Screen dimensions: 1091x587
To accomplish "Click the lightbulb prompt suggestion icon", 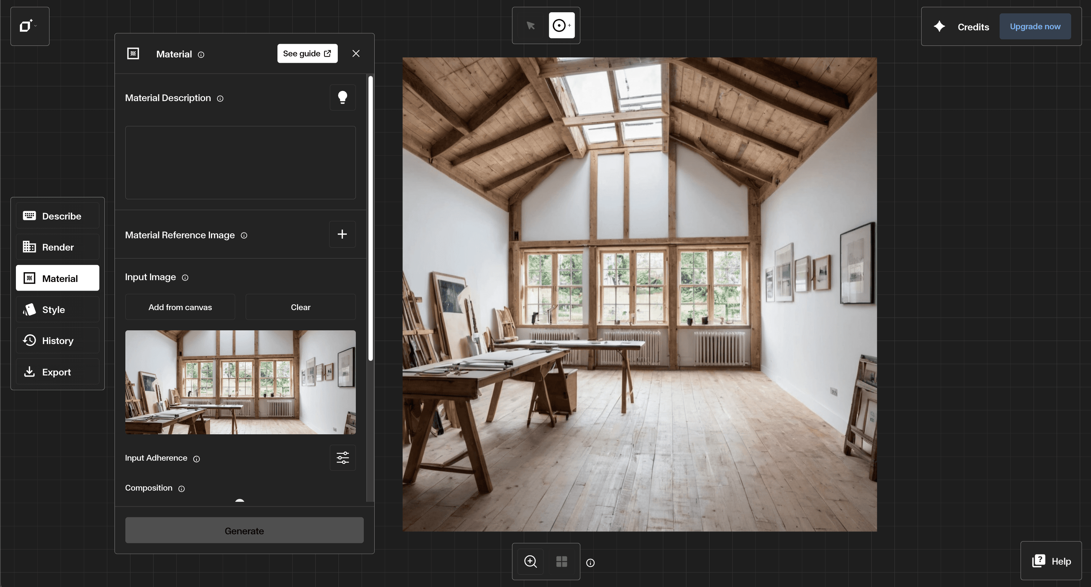I will click(x=342, y=97).
